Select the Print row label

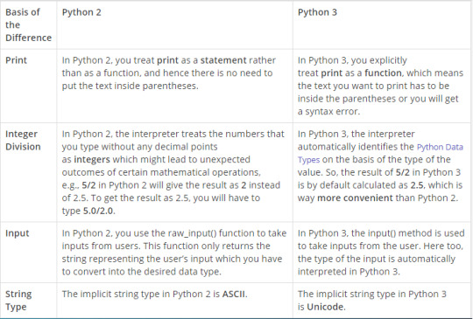pos(16,60)
